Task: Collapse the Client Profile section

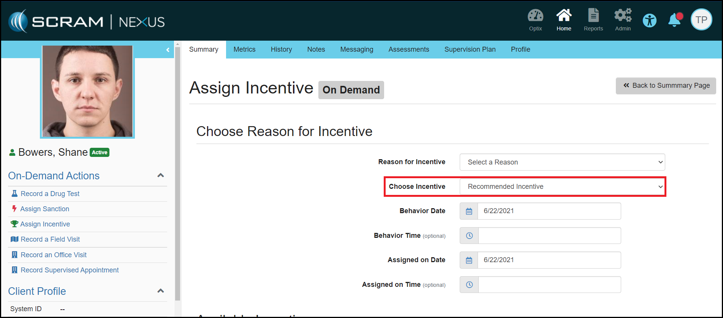Action: 161,291
